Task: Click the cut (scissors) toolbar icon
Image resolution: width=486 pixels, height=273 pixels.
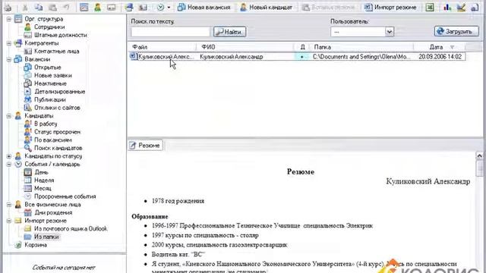Action: coord(25,7)
